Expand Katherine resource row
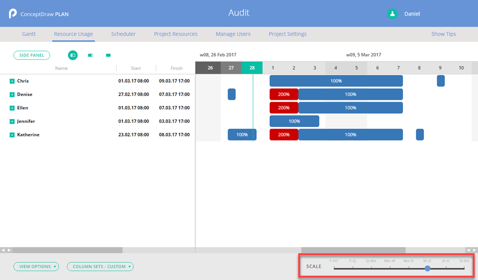The height and width of the screenshot is (280, 478). pyautogui.click(x=12, y=135)
